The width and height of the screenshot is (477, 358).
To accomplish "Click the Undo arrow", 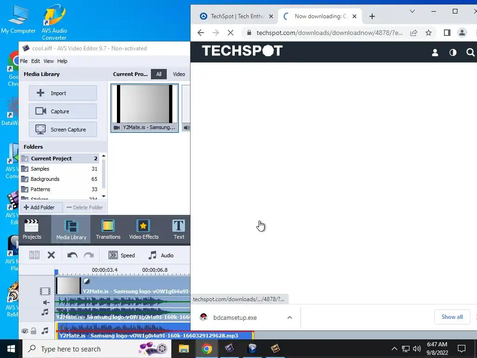I will click(x=72, y=255).
